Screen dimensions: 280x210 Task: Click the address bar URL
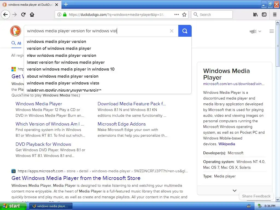116,14
